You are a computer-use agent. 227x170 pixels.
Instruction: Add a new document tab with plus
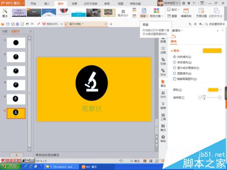point(111,24)
